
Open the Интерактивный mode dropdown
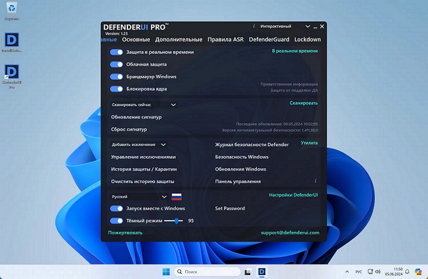click(285, 26)
